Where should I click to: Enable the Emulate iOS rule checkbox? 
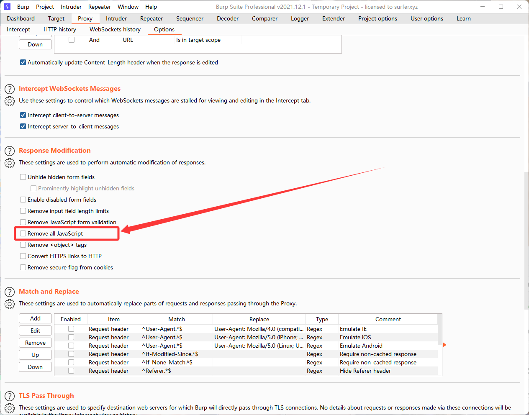coord(71,337)
